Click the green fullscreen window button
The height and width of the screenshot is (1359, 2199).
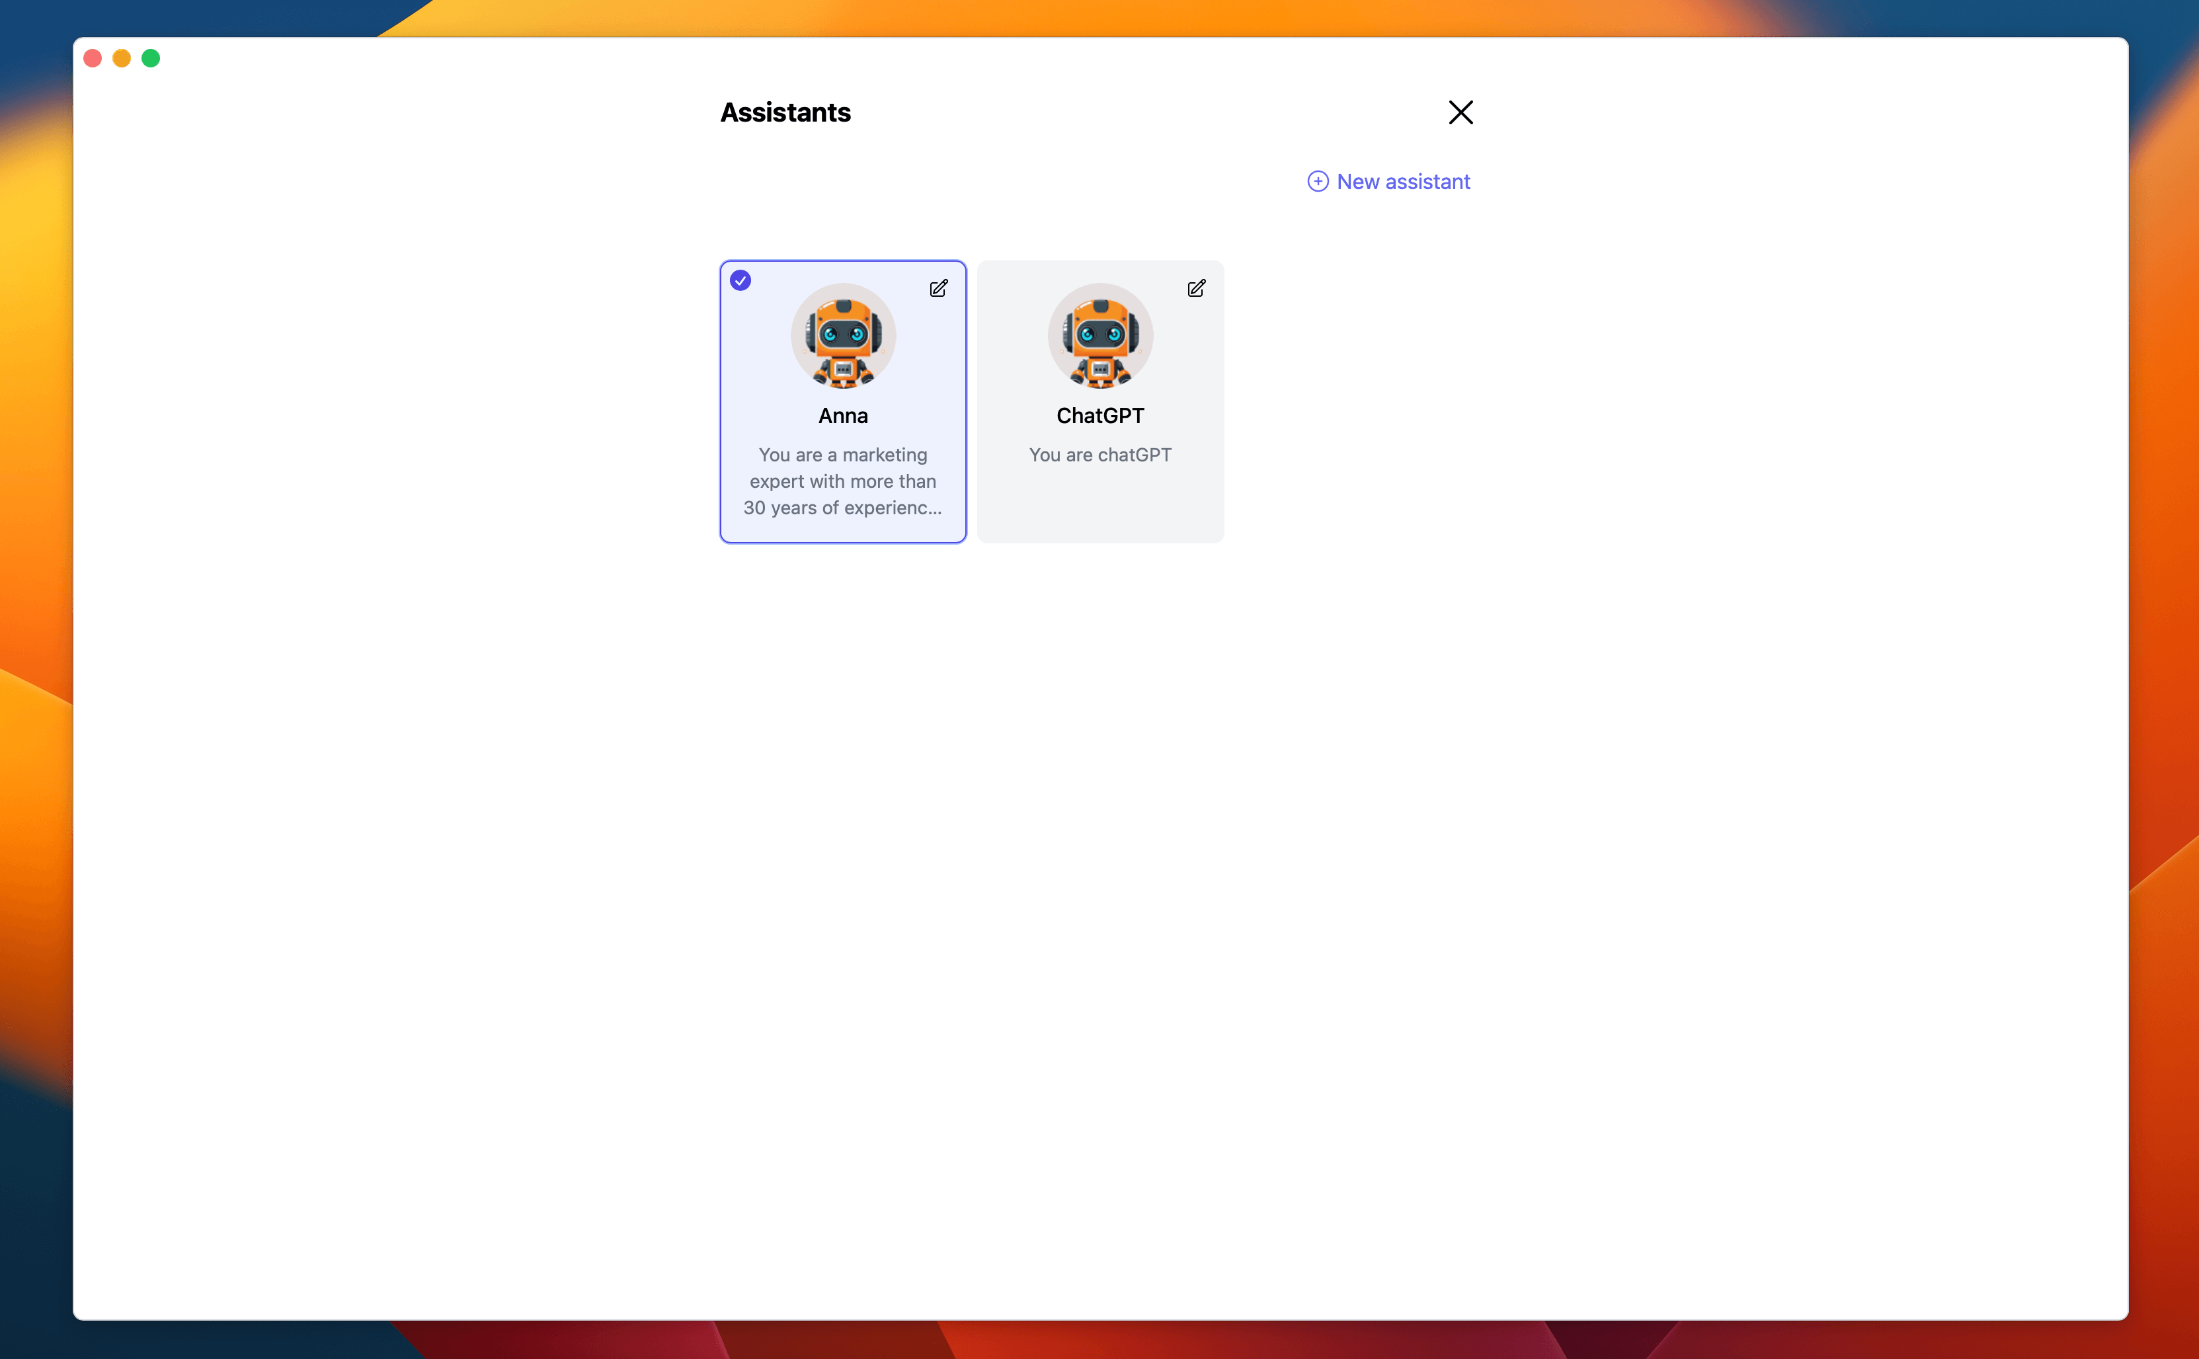[x=151, y=58]
